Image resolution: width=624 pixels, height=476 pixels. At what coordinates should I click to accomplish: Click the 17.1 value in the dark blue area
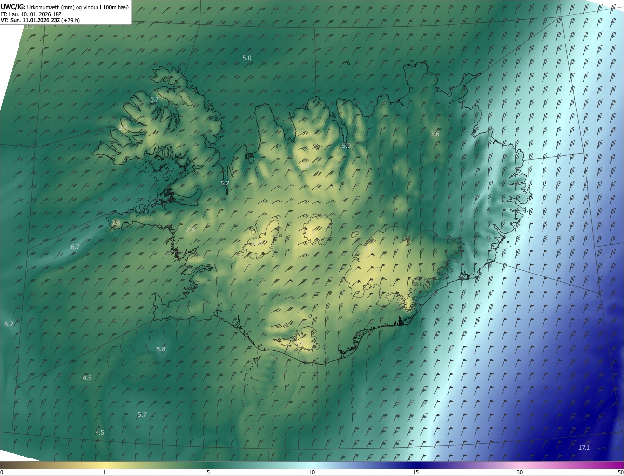[x=584, y=448]
